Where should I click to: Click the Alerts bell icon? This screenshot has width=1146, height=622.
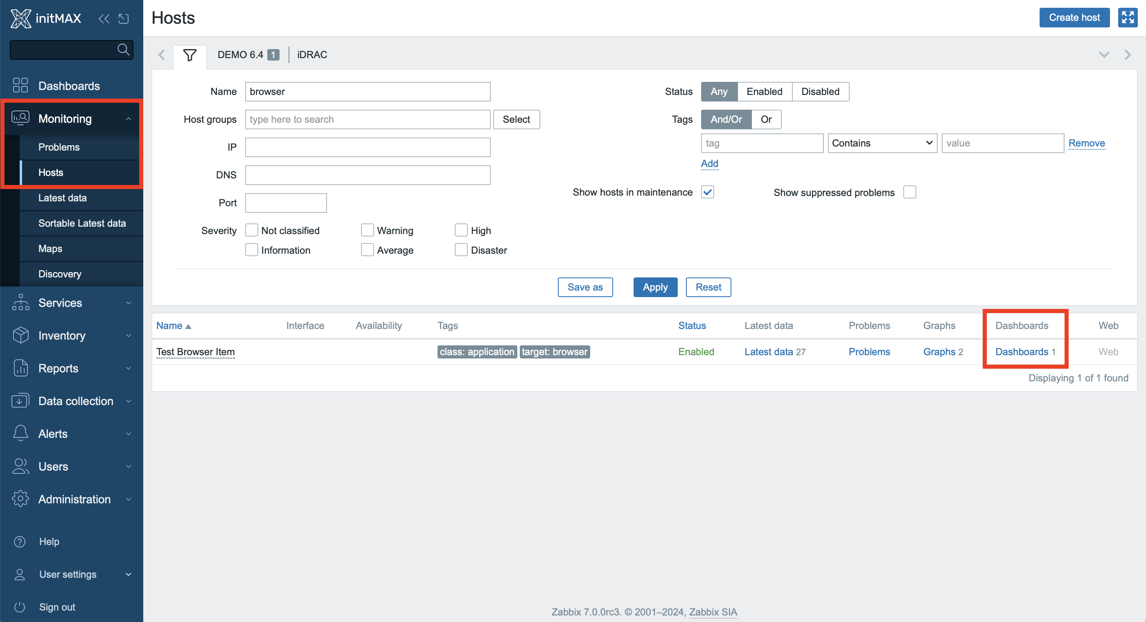tap(20, 433)
